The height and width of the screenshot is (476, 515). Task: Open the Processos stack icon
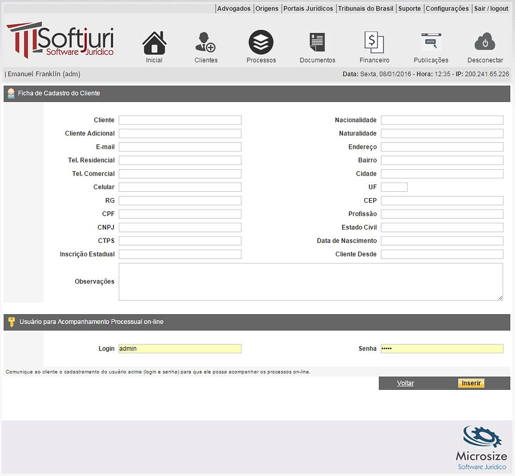[261, 43]
